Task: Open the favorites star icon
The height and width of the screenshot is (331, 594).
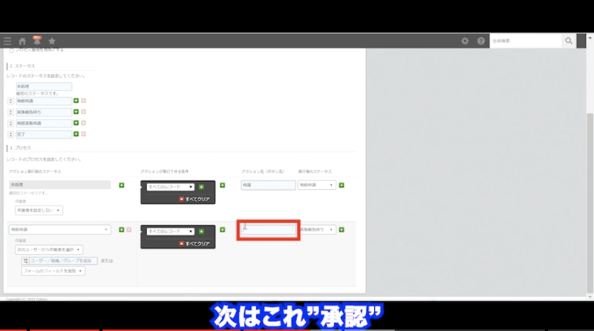Action: coord(51,41)
